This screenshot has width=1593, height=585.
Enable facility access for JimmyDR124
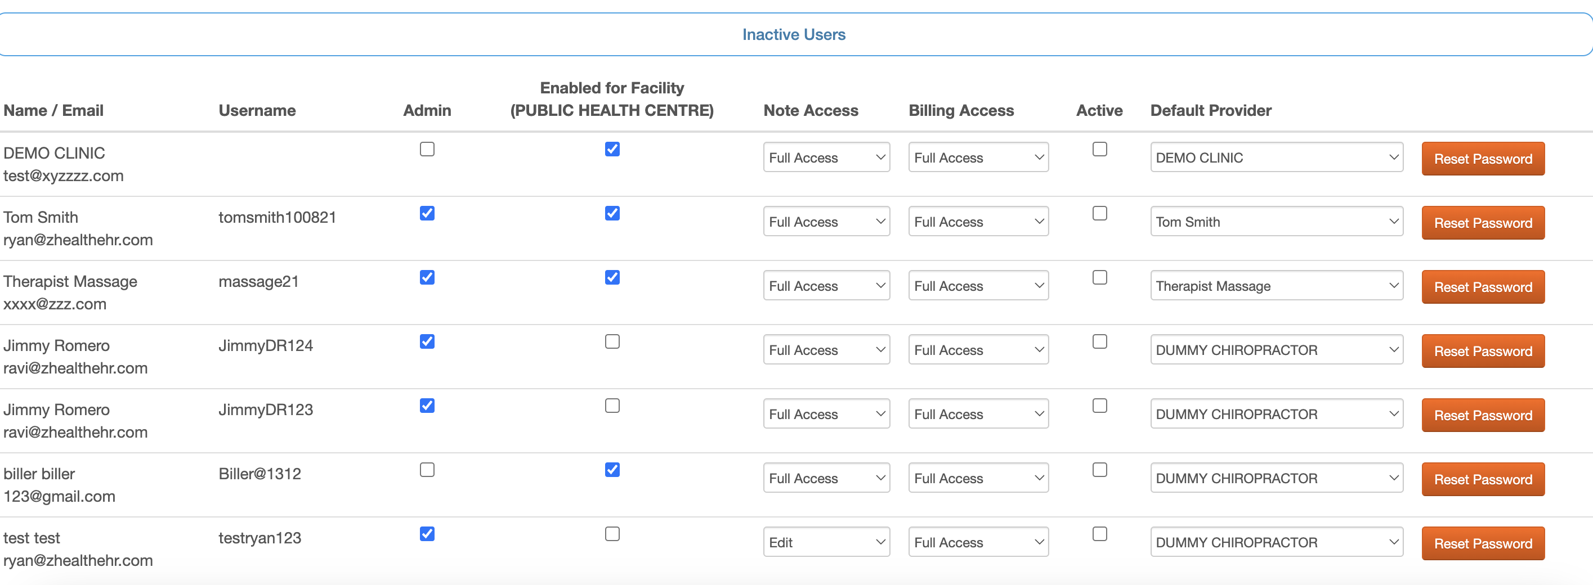coord(612,342)
